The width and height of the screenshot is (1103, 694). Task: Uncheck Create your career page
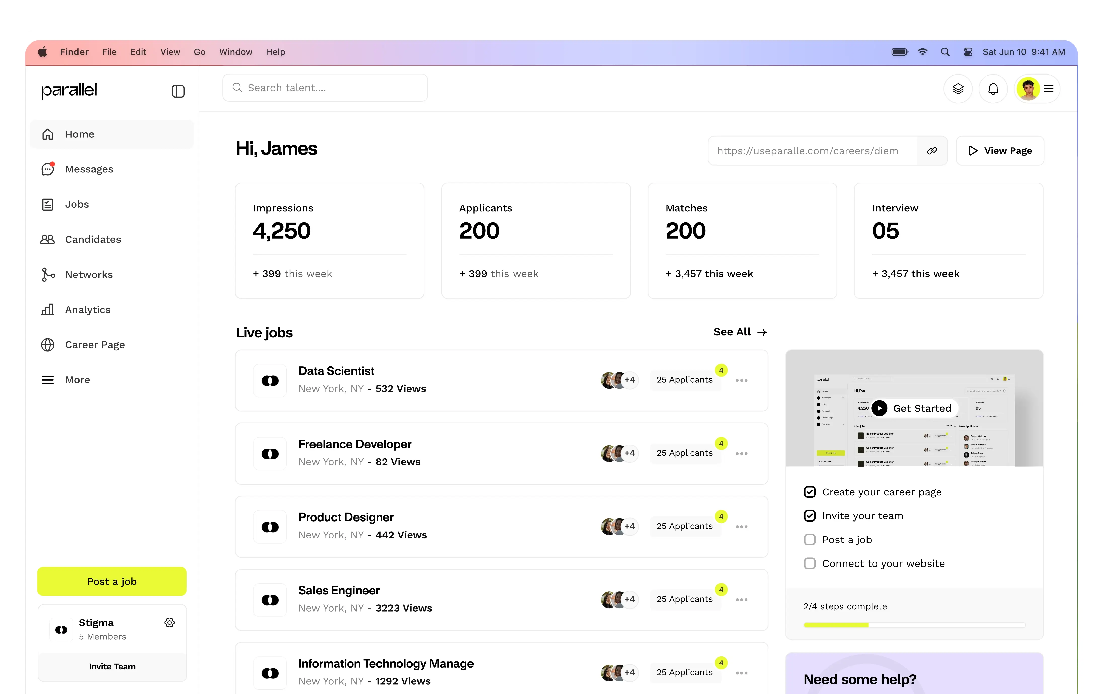pos(809,492)
